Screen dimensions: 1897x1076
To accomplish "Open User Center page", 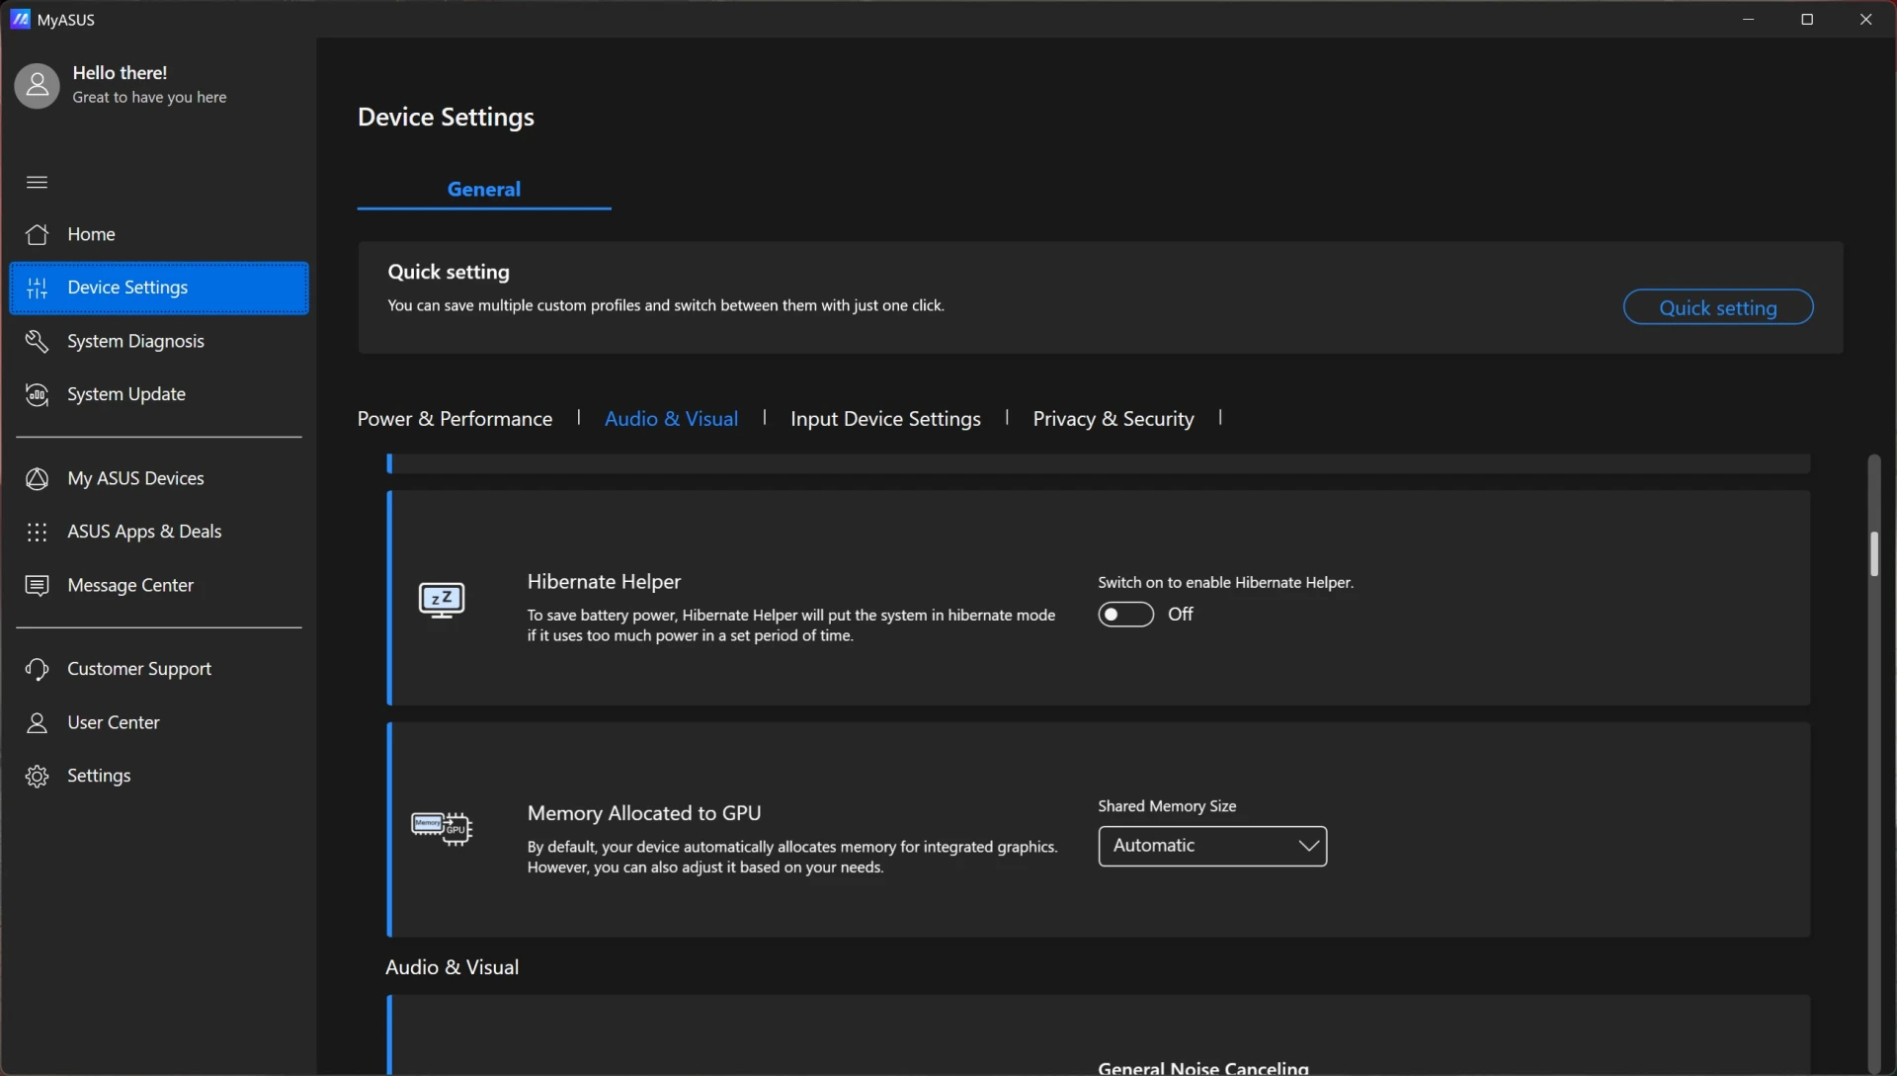I will pos(159,722).
